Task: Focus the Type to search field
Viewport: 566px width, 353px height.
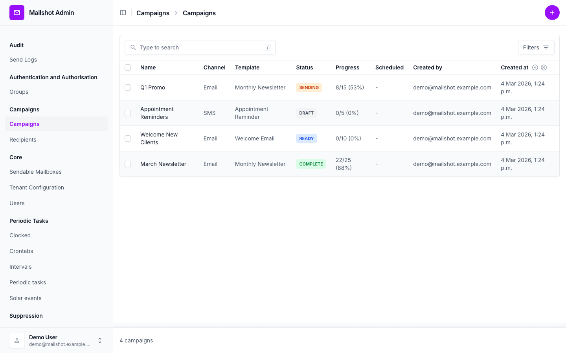Action: [200, 47]
